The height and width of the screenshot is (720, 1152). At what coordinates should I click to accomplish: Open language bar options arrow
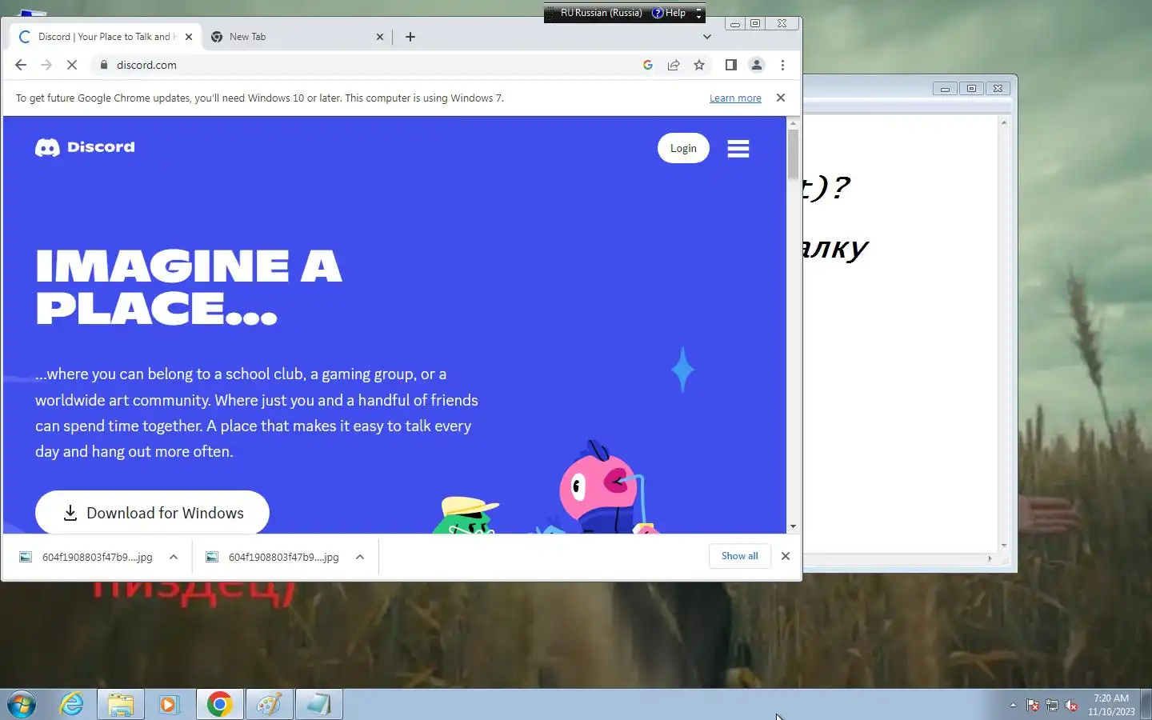(698, 16)
